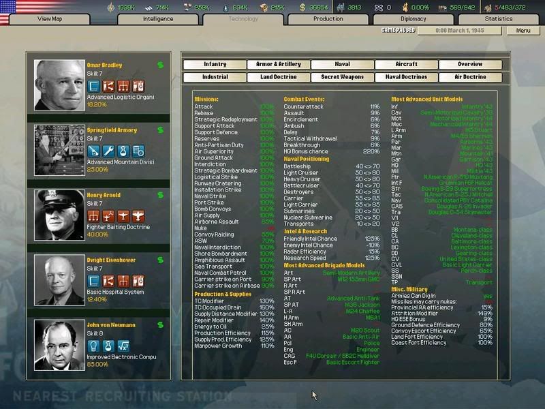Click the green dollar icon beside Henry Arnold

point(160,195)
